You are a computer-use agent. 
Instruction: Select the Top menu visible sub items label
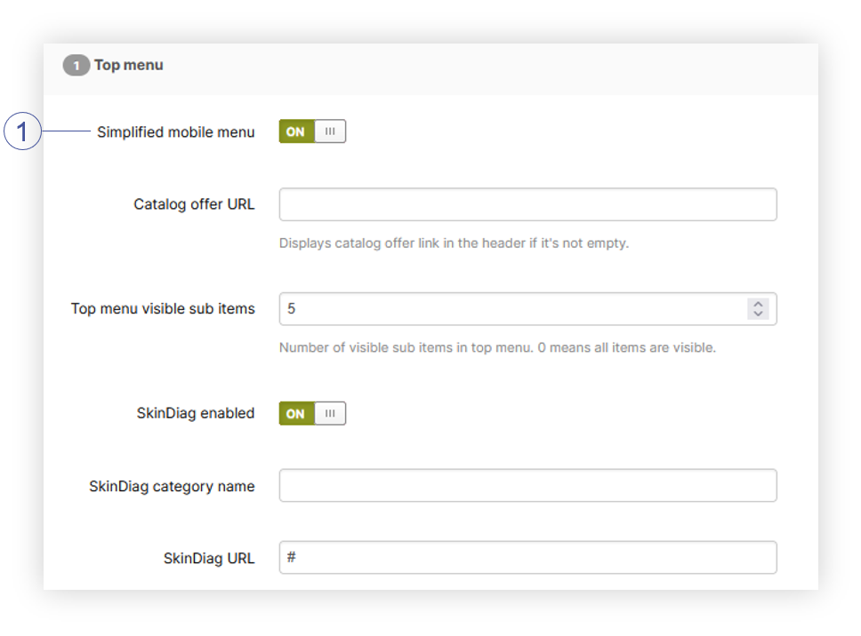[163, 309]
